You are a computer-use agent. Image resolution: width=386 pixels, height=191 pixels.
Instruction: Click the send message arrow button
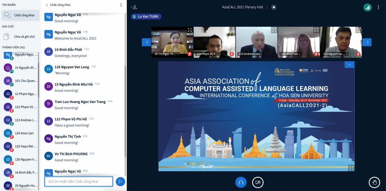(120, 182)
